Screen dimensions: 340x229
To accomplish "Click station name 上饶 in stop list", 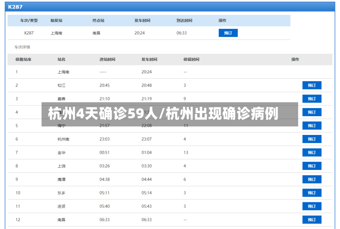I will pyautogui.click(x=61, y=166).
